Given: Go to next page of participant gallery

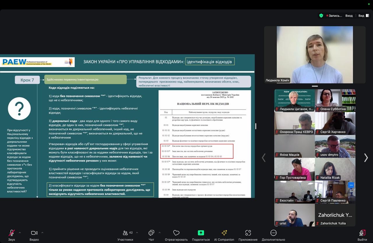Looking at the screenshot, I should 366,158.
